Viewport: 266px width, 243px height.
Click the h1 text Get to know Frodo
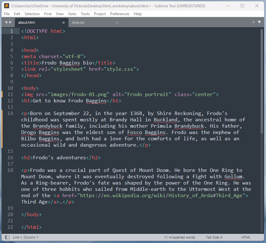click(x=58, y=100)
